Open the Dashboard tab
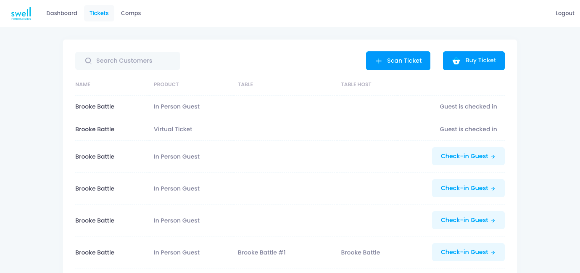This screenshot has width=580, height=273. tap(62, 13)
